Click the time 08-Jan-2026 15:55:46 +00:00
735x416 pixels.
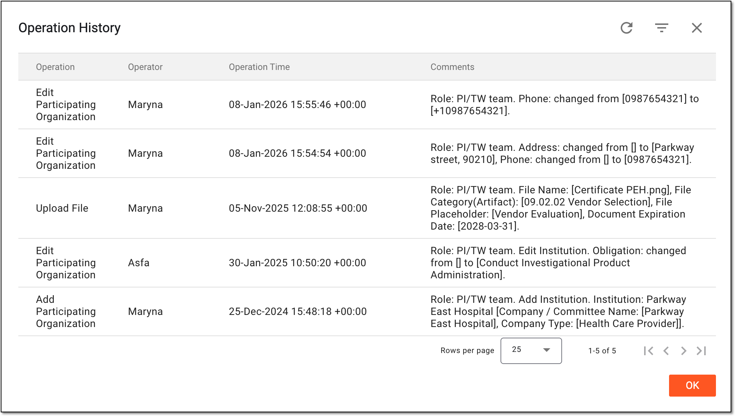click(x=298, y=104)
